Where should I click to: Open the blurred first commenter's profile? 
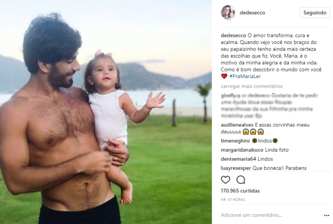click(x=230, y=96)
